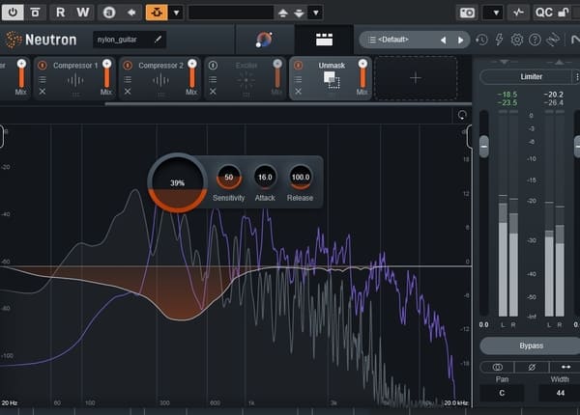
Task: Toggle the orange side-chain button
Action: [157, 13]
